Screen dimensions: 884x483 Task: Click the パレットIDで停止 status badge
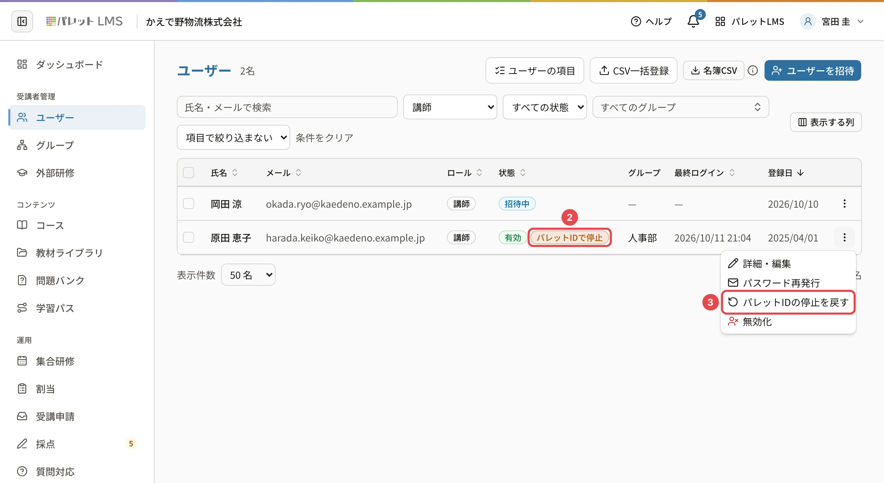(569, 237)
